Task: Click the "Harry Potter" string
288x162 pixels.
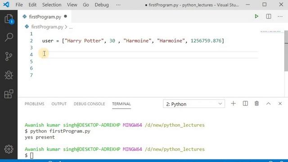Action: coord(84,41)
